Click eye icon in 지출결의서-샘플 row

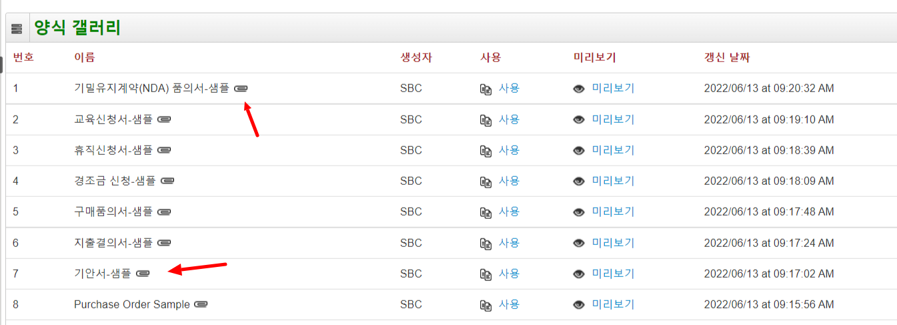[579, 244]
